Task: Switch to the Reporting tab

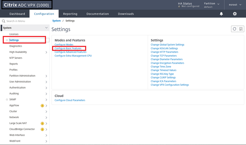Action: tap(70, 14)
